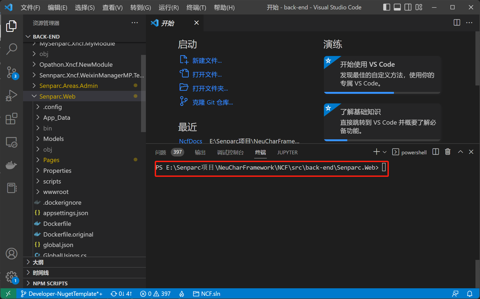Open customize layout button
Viewport: 480px width, 299px height.
point(419,7)
